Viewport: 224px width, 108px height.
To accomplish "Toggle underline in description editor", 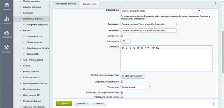I will [x=130, y=48].
